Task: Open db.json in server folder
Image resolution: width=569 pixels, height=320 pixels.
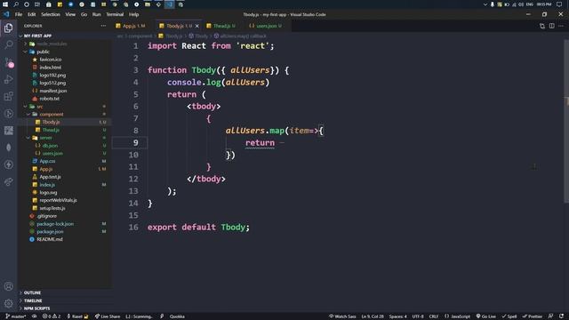Action: click(x=50, y=146)
